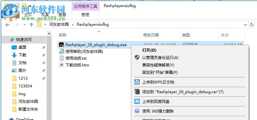
Task: Click navigation pane scrollbar up arrow
Action: point(49,34)
